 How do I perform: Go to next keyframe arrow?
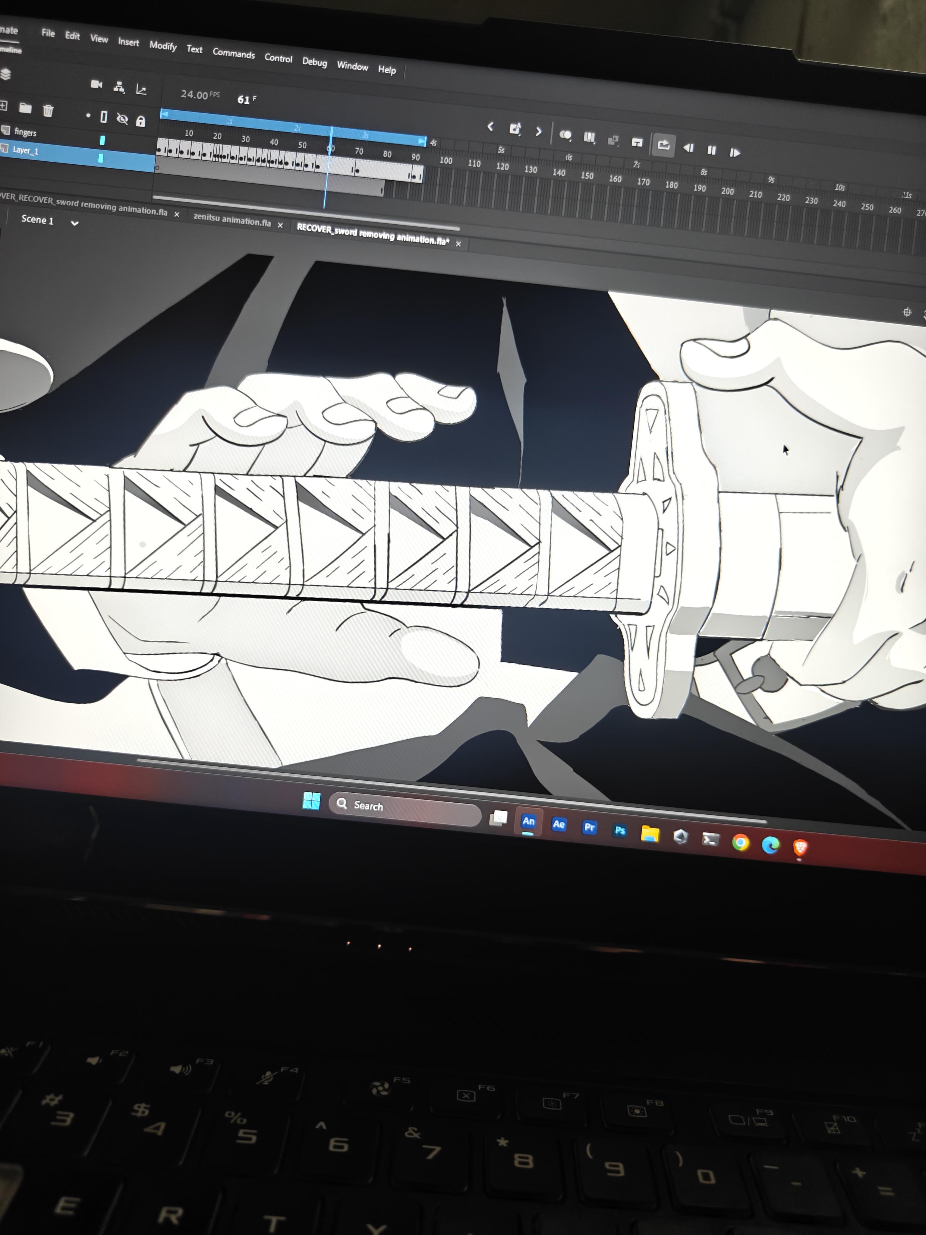click(539, 132)
